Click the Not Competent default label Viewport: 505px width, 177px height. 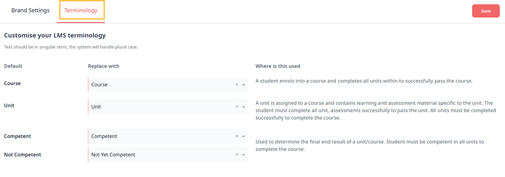click(x=22, y=155)
